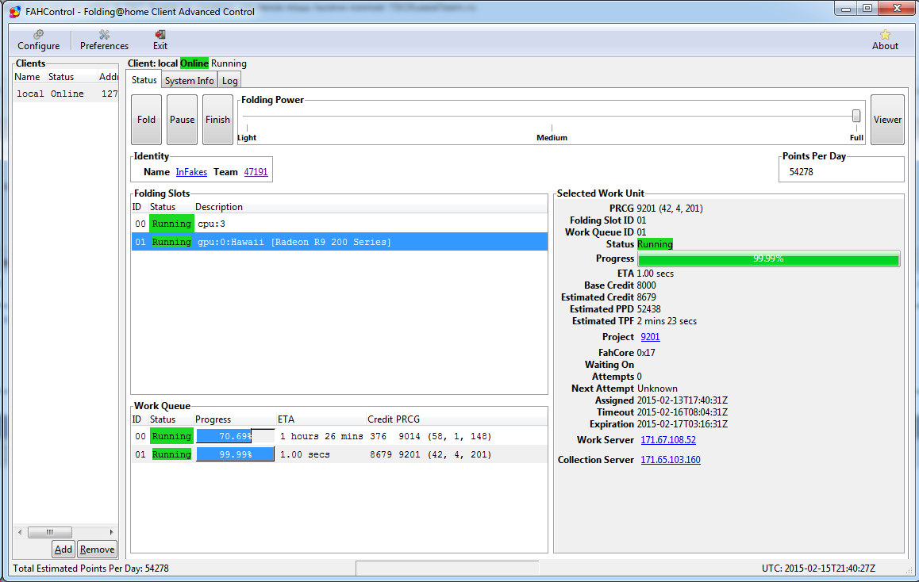Click the UTC time in status bar
This screenshot has height=582, width=919.
click(818, 569)
